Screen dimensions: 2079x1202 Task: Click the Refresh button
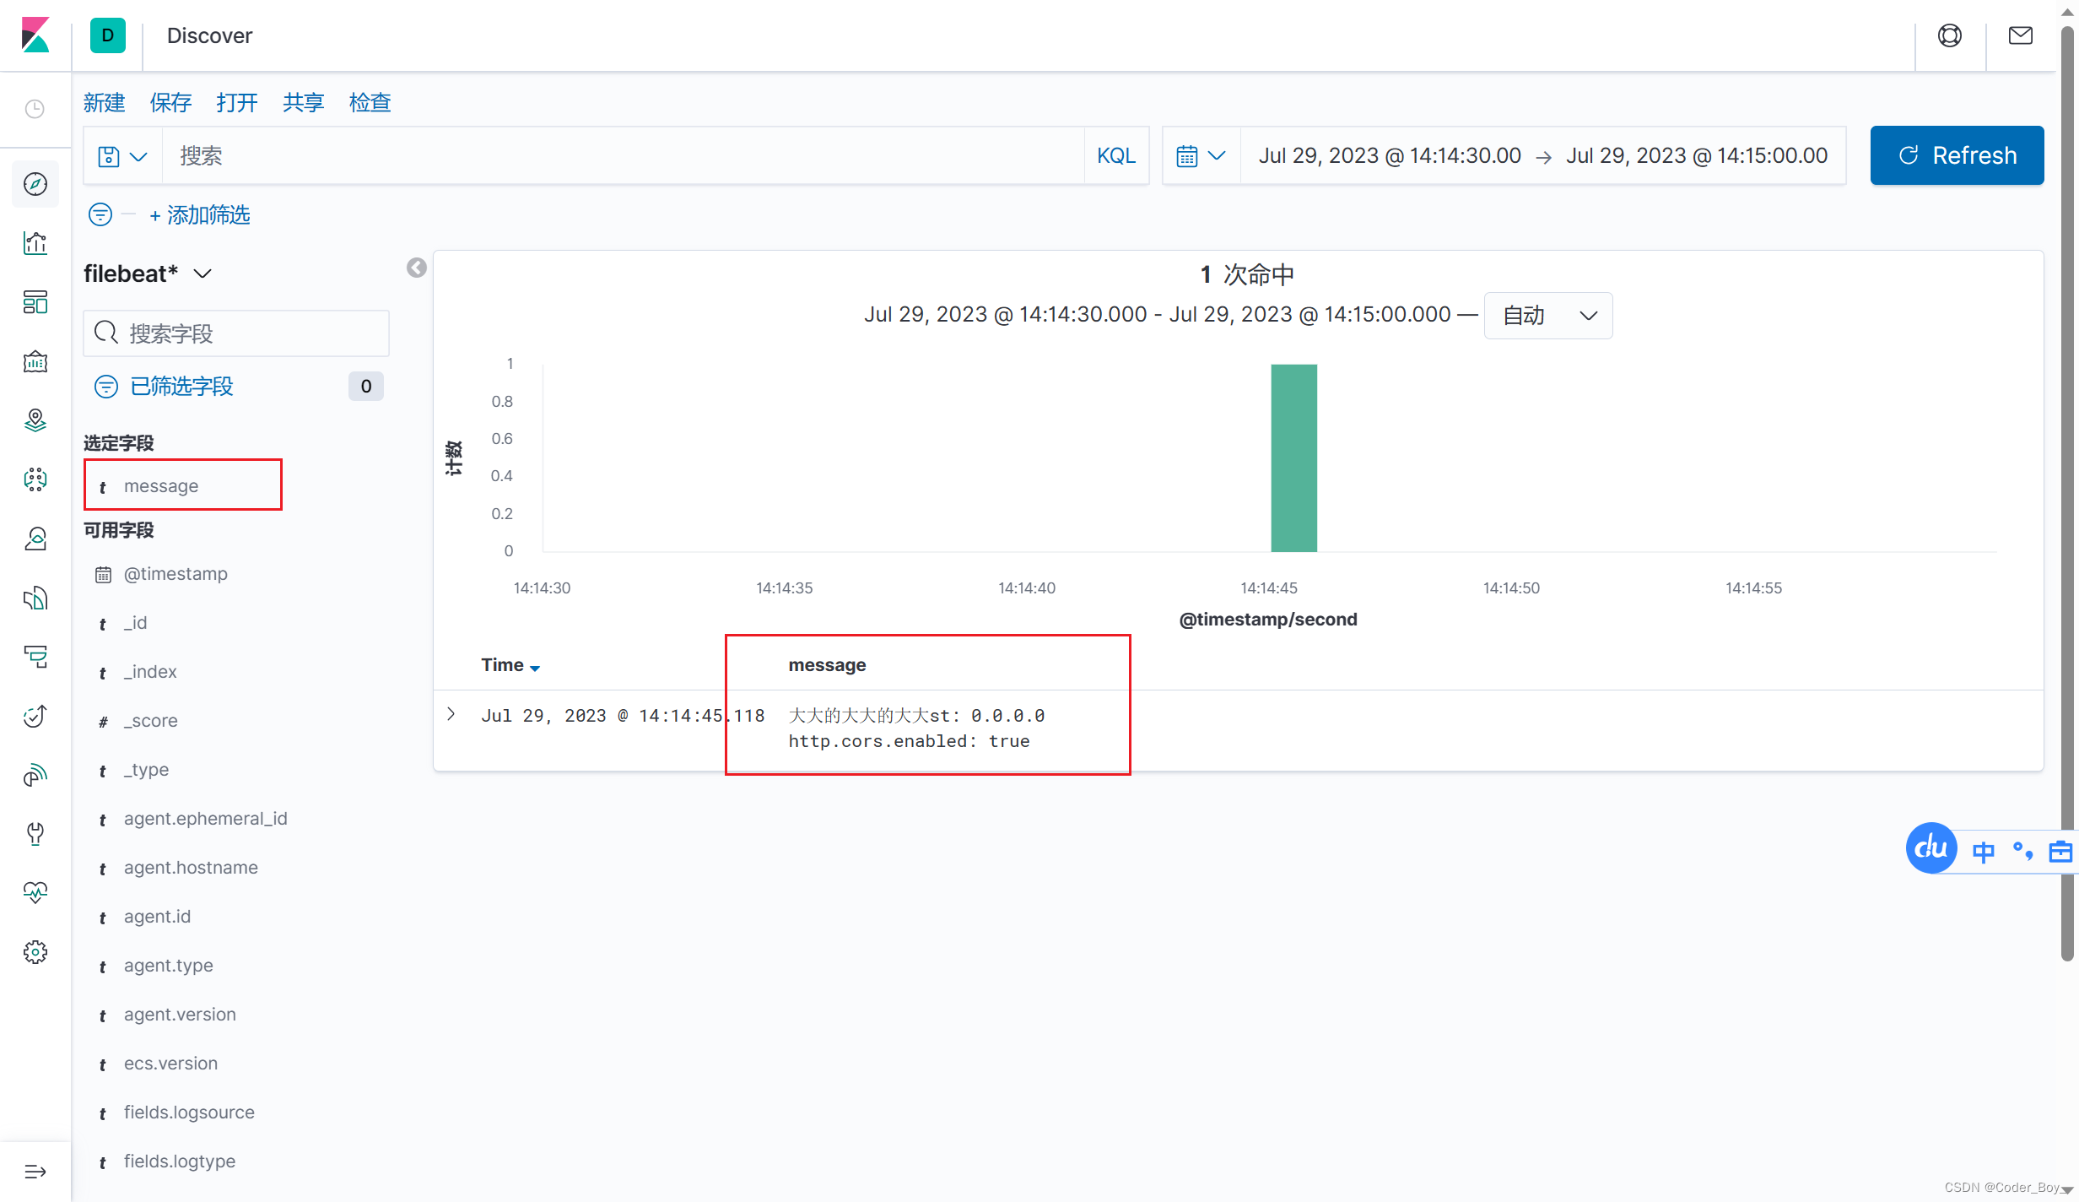tap(1956, 155)
